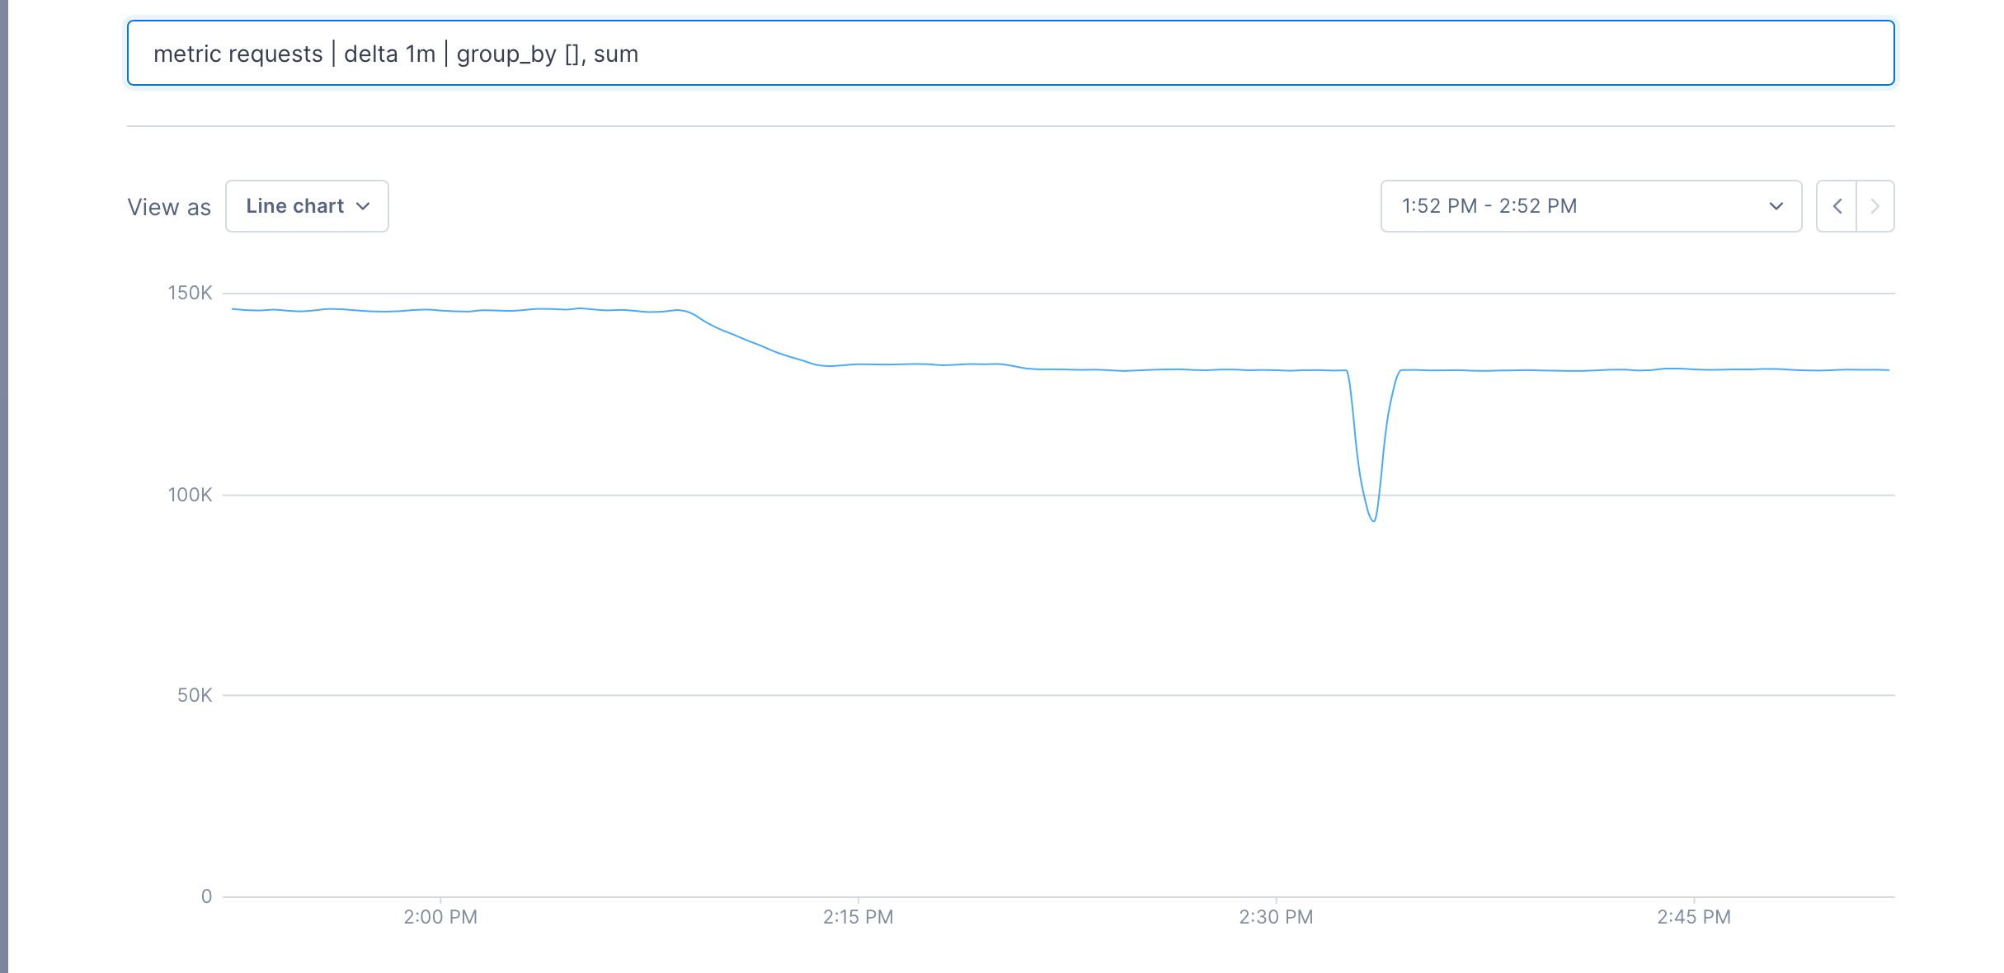Screen dimensions: 2004x973
Task: Click the left starting point of the chart line
Action: click(x=233, y=309)
